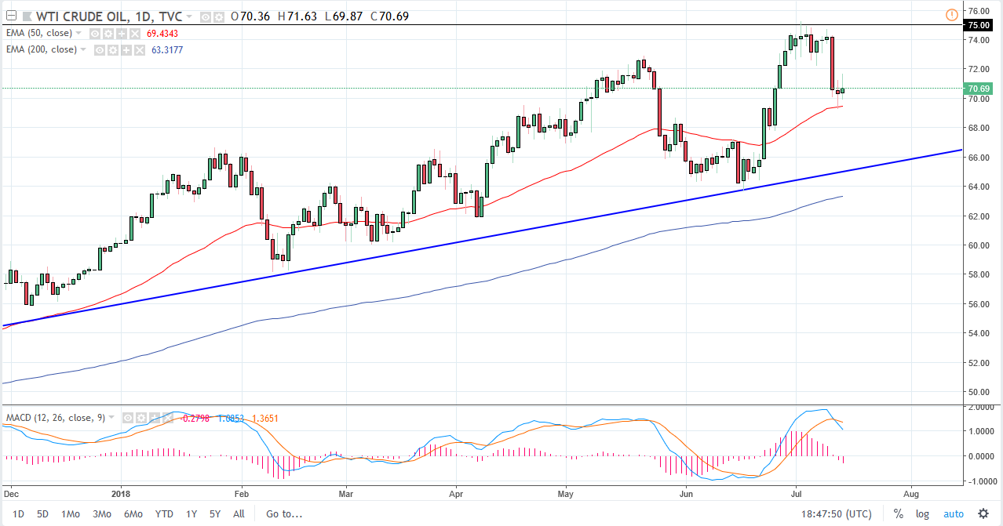Disable auto scaling via the auto toggle
The width and height of the screenshot is (1003, 526).
pos(954,513)
